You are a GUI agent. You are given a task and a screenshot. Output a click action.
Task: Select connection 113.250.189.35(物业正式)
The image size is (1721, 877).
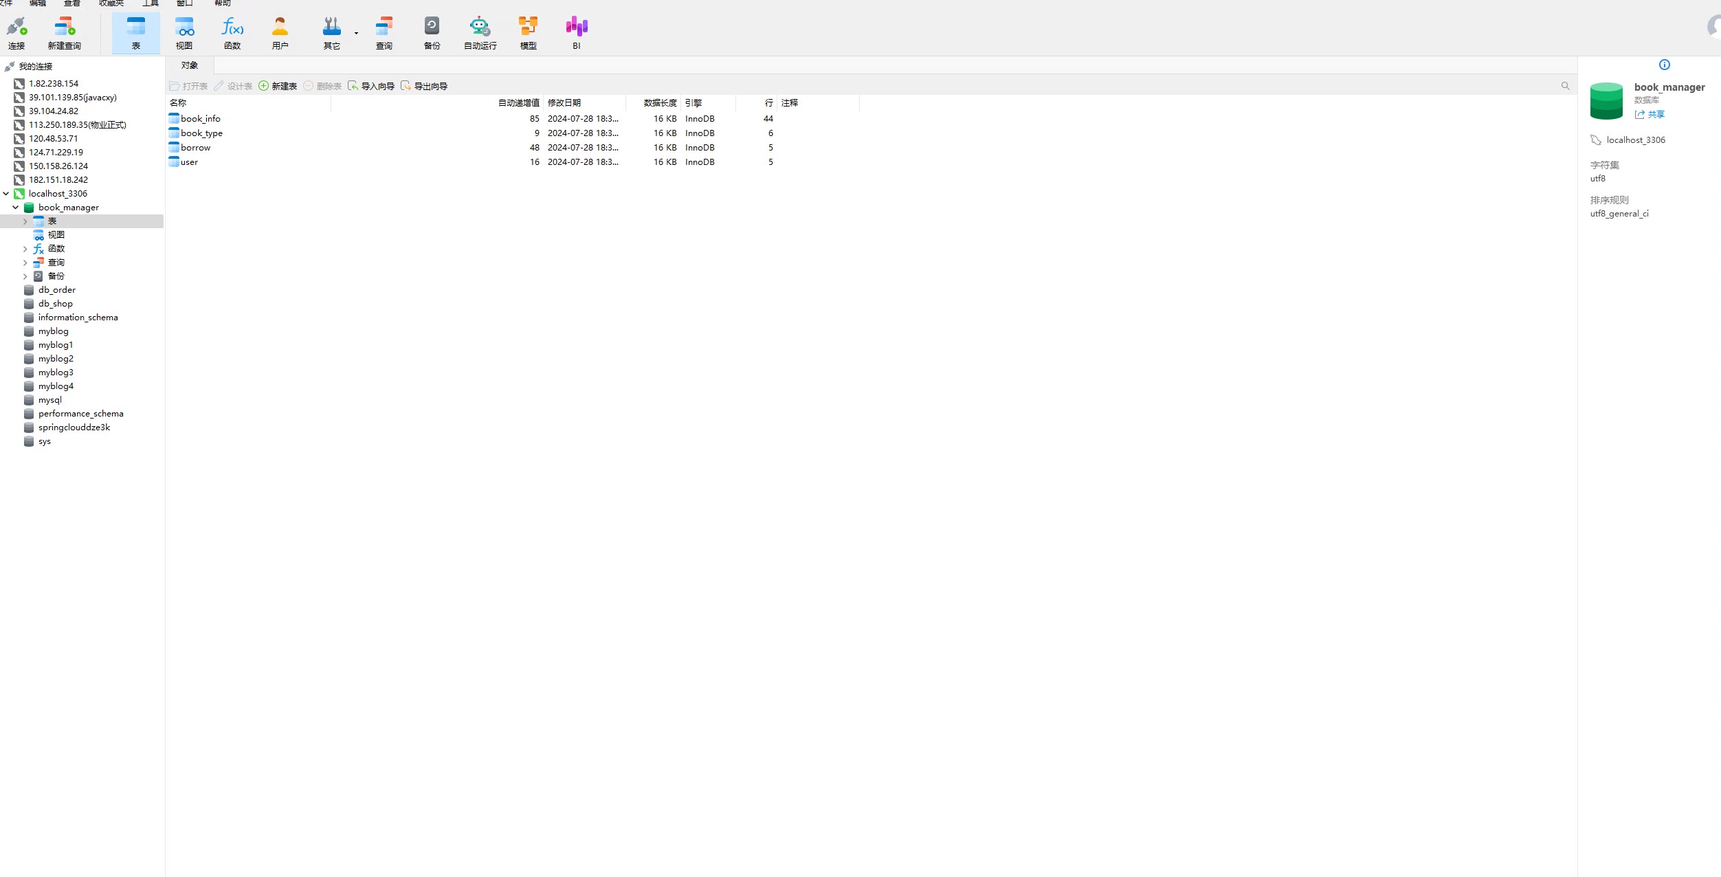[x=78, y=125]
